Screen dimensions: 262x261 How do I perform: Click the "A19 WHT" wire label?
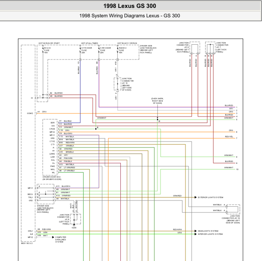(x=42, y=236)
